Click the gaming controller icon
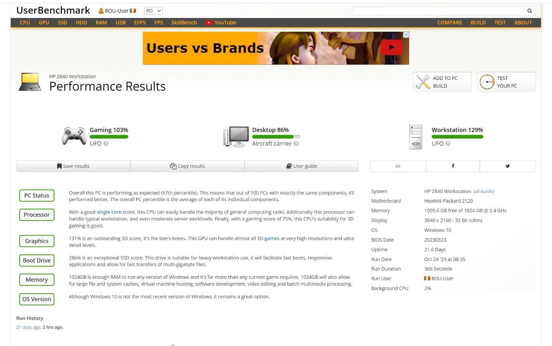The height and width of the screenshot is (346, 552). [74, 136]
